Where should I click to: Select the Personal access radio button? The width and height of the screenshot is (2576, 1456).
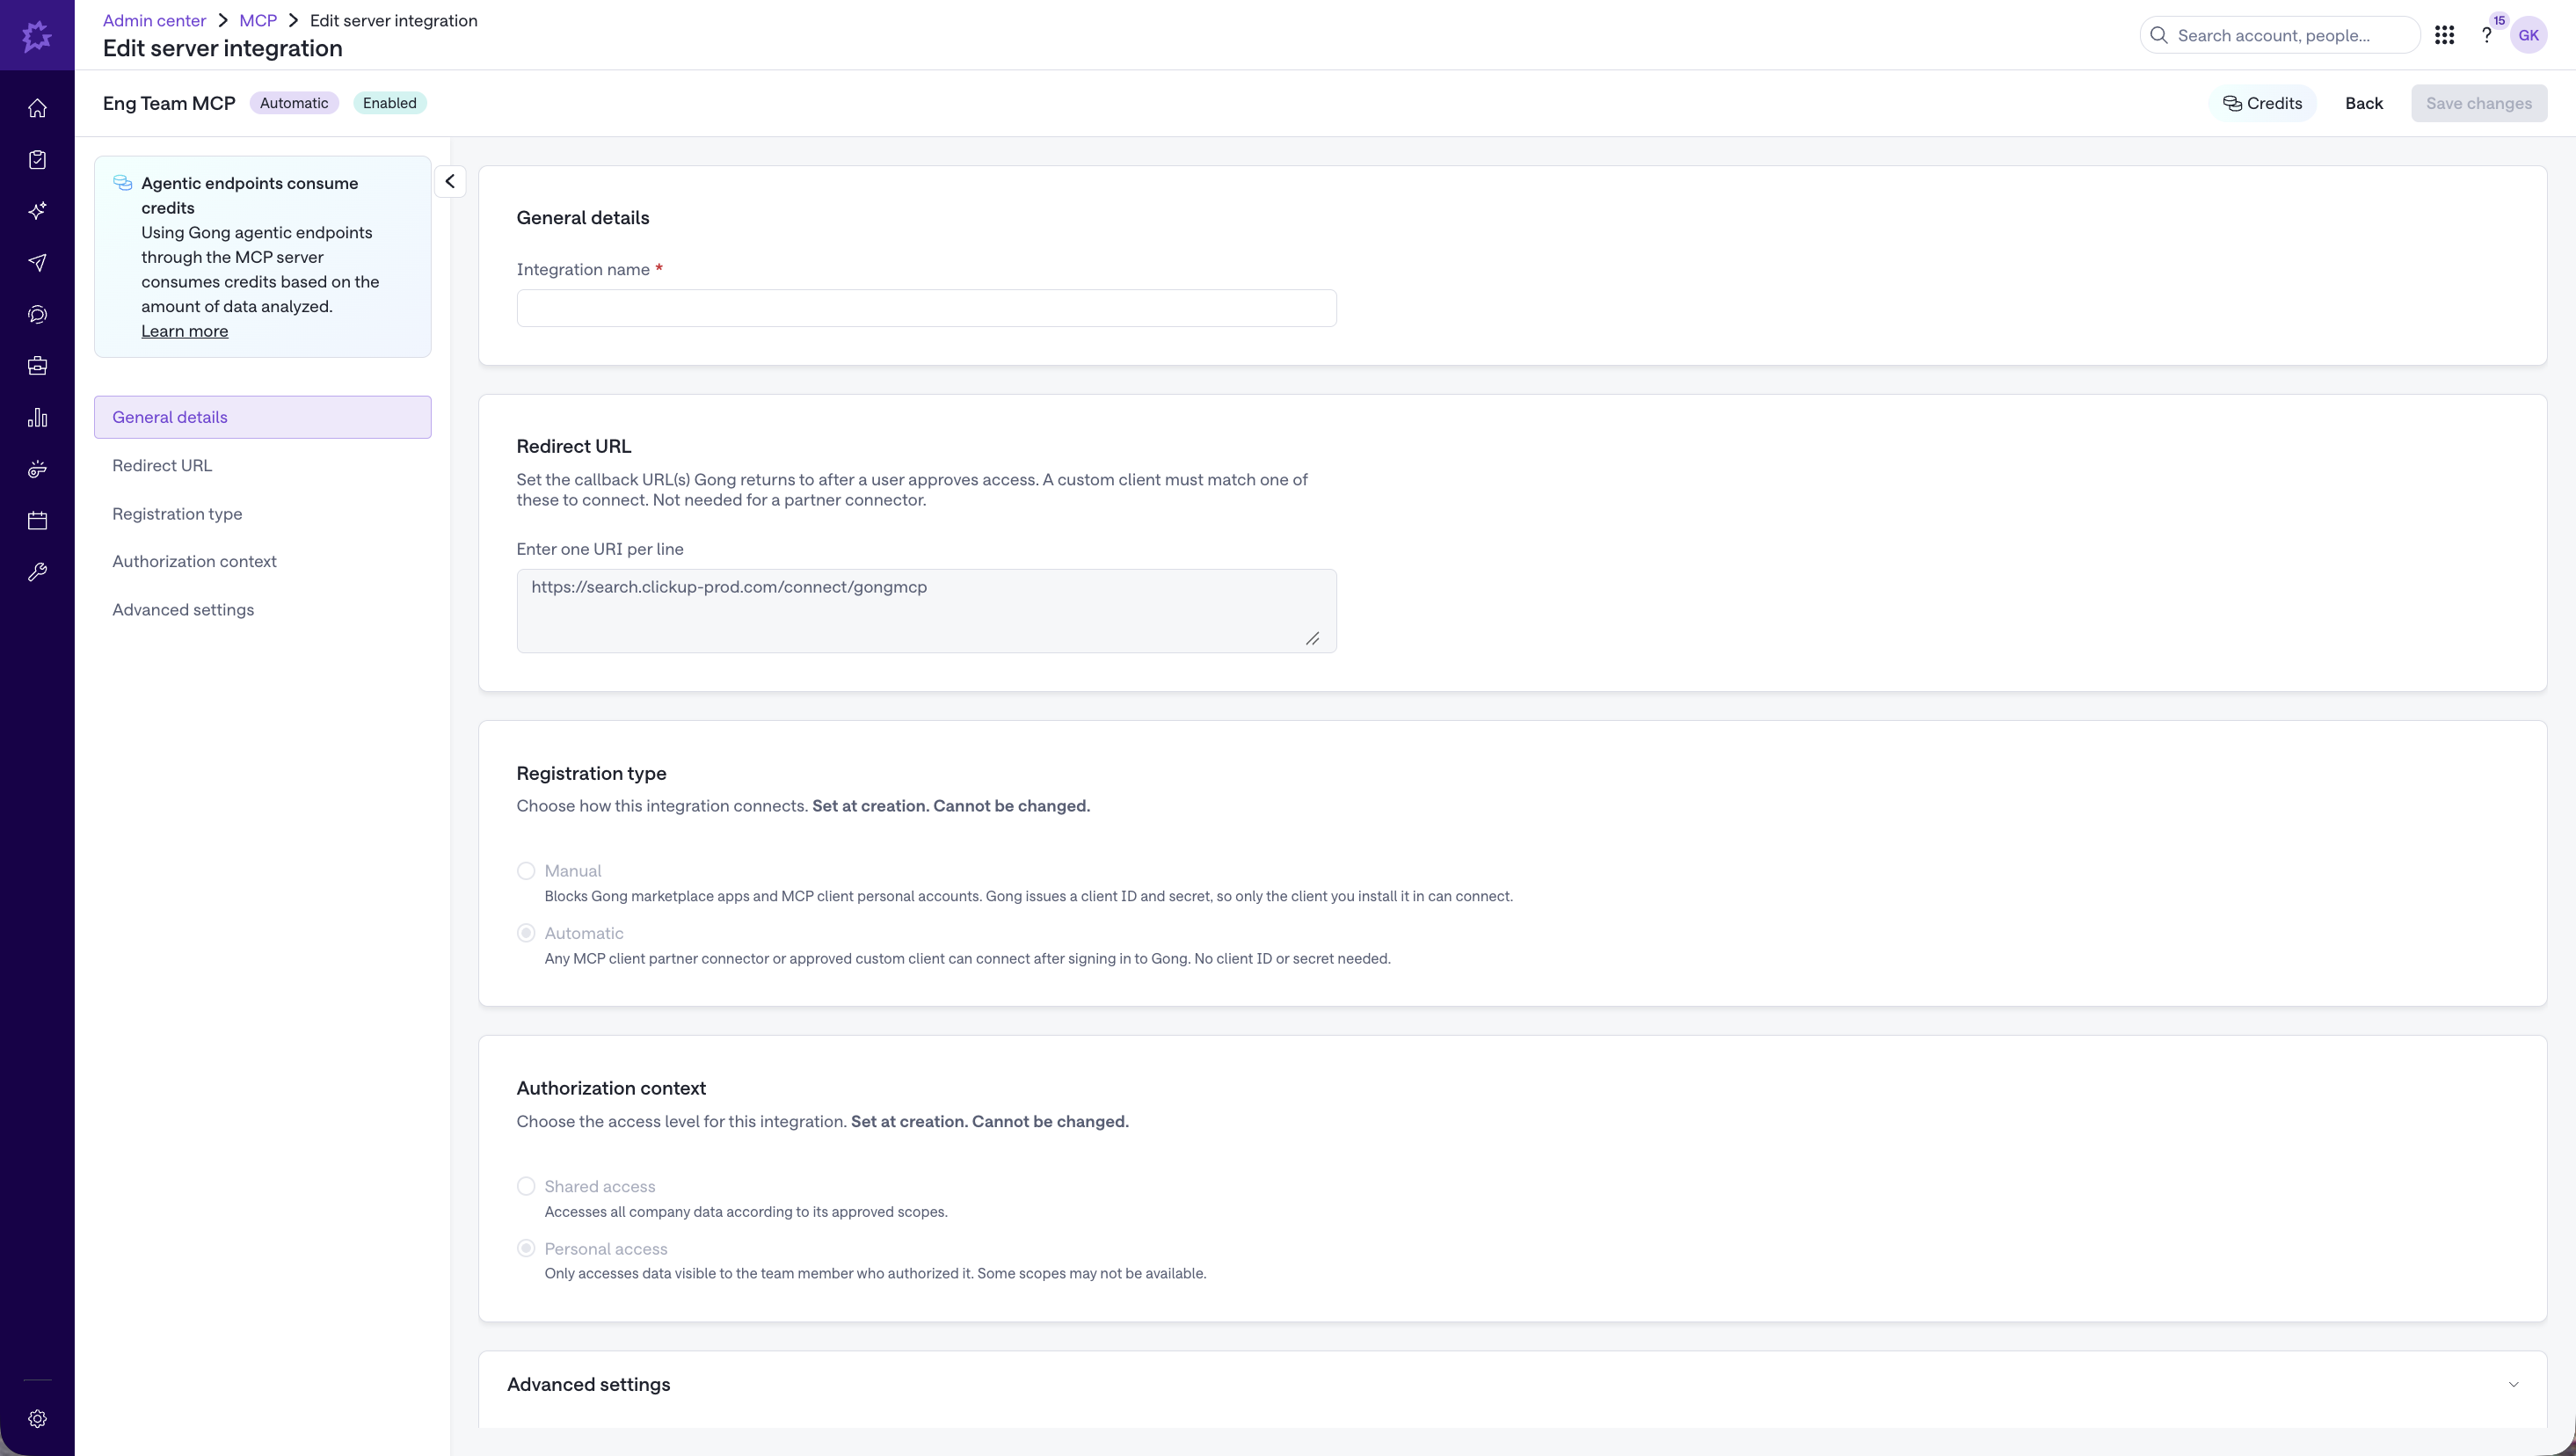(526, 1248)
